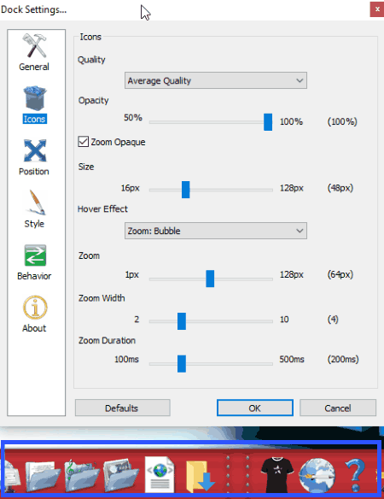Launch the globe browser icon in dock
Viewport: 384px width, 499px height.
[x=317, y=475]
